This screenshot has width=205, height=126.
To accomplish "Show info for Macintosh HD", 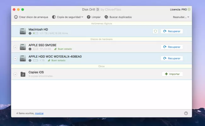I will pyautogui.click(x=30, y=33).
